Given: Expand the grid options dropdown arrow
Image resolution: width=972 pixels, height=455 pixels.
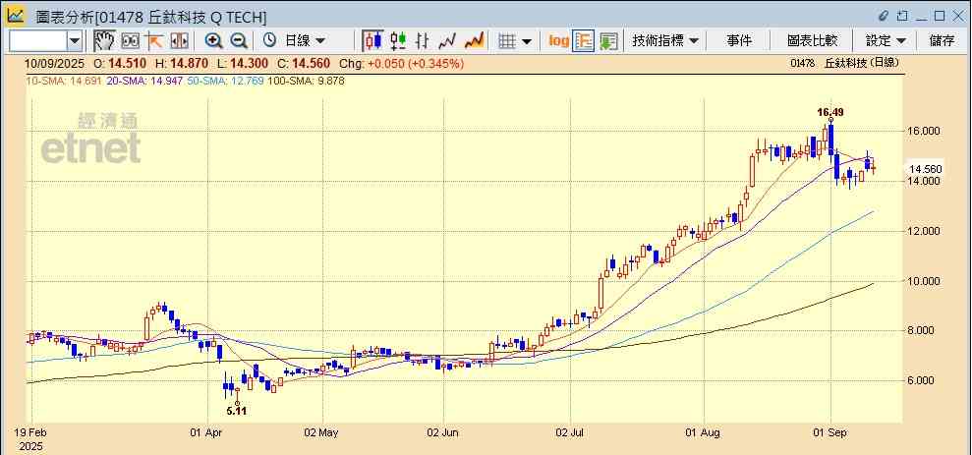Looking at the screenshot, I should click(x=527, y=41).
